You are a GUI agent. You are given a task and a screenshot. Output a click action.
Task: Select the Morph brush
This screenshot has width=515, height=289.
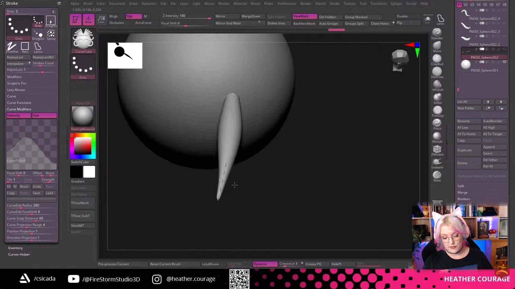pyautogui.click(x=437, y=137)
